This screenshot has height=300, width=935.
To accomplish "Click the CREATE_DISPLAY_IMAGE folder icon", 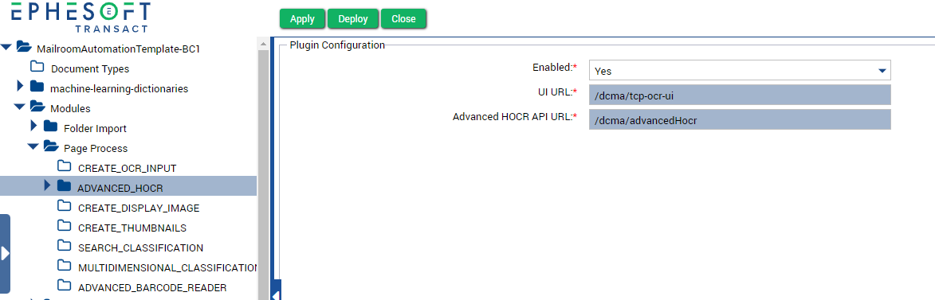I will coord(64,207).
